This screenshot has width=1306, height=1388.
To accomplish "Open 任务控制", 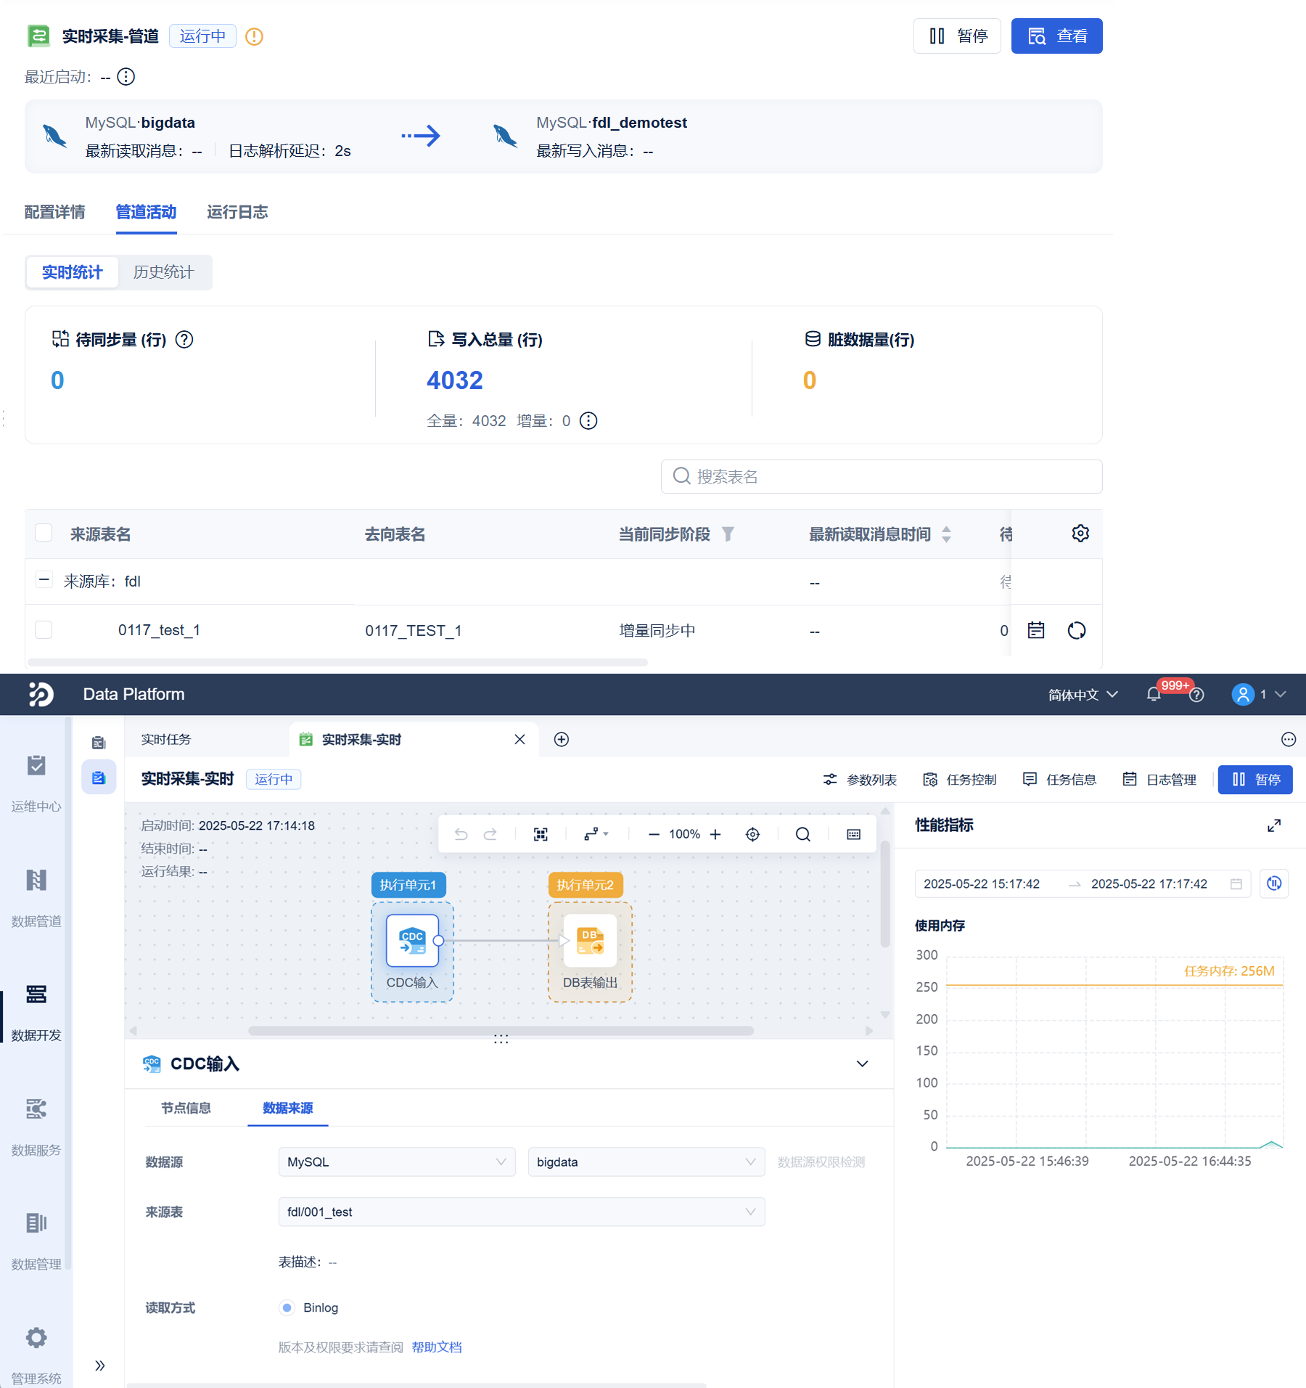I will coord(959,780).
